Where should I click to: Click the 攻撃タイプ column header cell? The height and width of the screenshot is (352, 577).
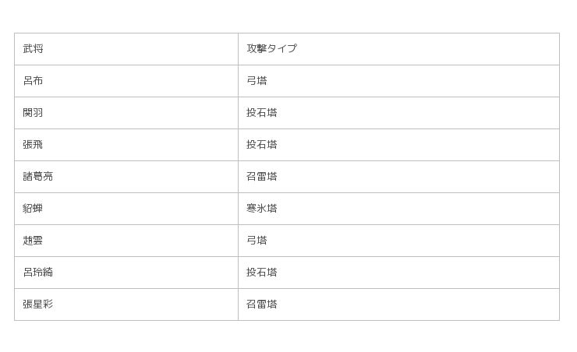point(398,49)
